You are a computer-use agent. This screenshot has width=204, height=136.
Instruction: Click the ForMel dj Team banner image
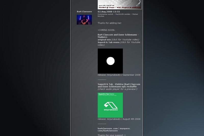click(120, 5)
